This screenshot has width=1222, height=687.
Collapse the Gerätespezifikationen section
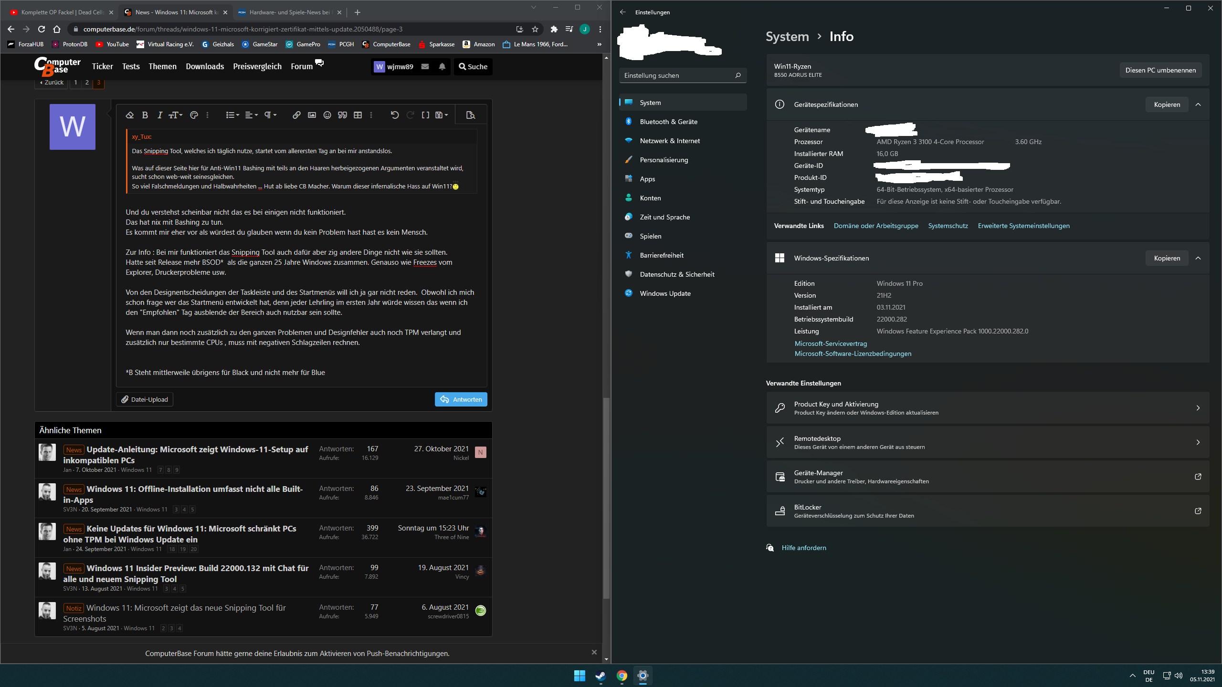pyautogui.click(x=1198, y=104)
